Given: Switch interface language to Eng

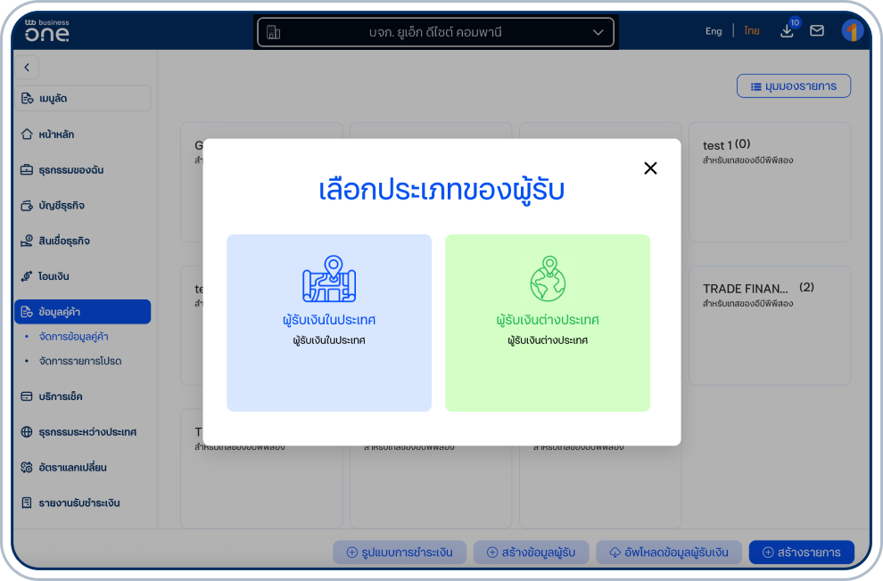Looking at the screenshot, I should pyautogui.click(x=713, y=30).
